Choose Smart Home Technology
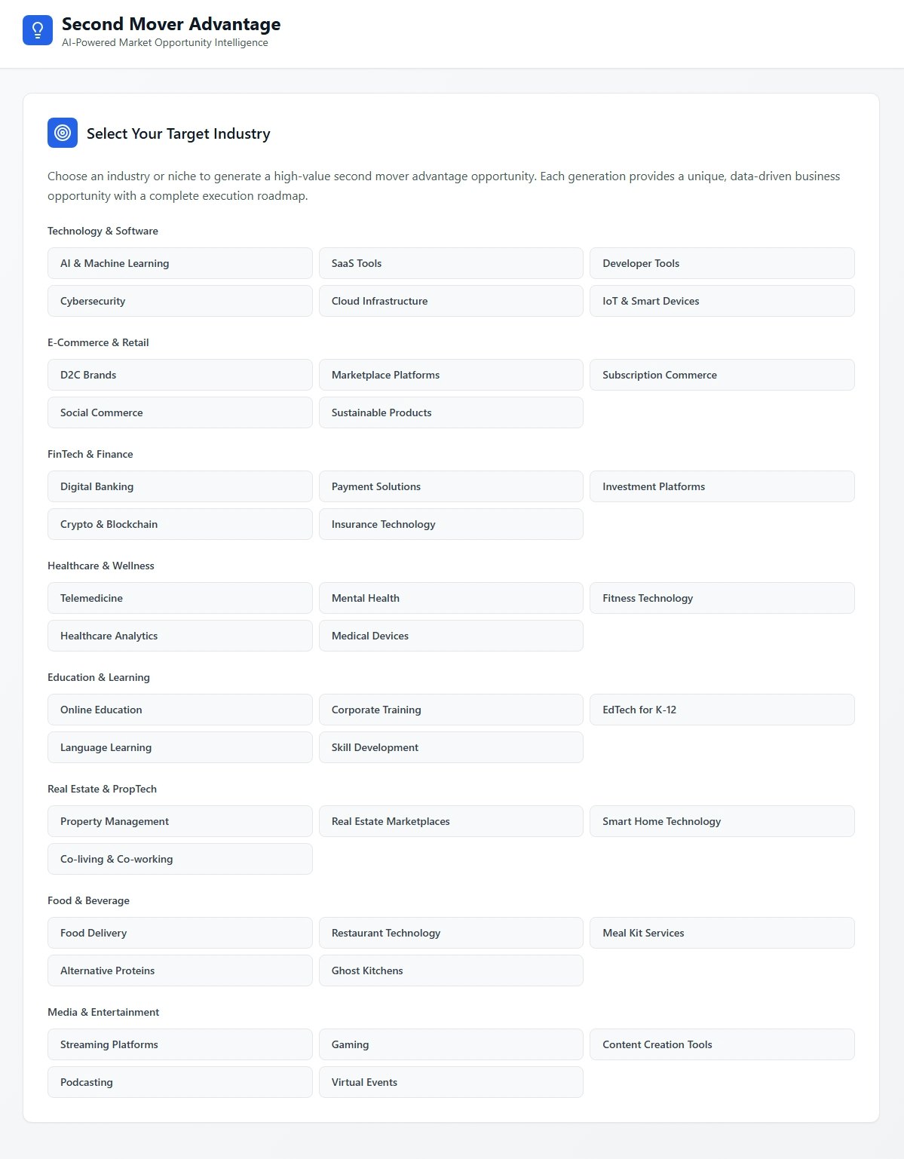The width and height of the screenshot is (904, 1159). tap(722, 820)
